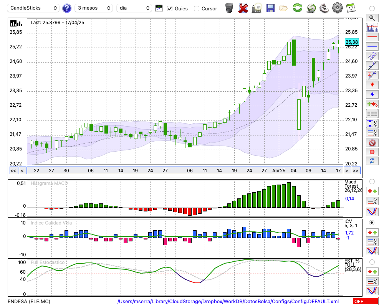Image resolution: width=384 pixels, height=307 pixels.
Task: Open the calendar icon showing 17
Action: point(351,8)
